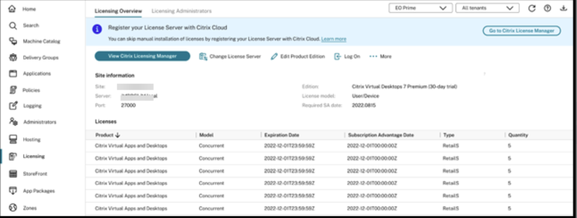Select Home in the navigation menu
Viewport: 577px width, 218px height.
click(29, 9)
